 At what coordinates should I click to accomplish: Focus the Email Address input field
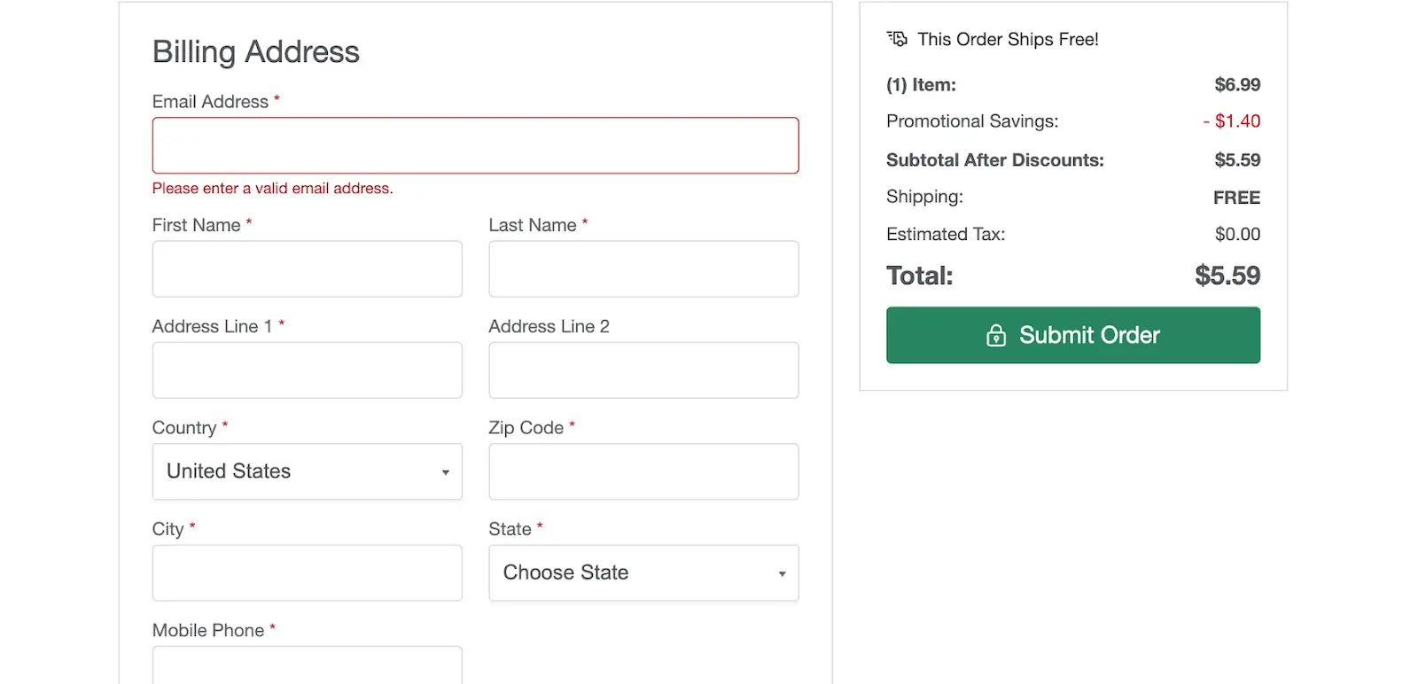[x=475, y=145]
